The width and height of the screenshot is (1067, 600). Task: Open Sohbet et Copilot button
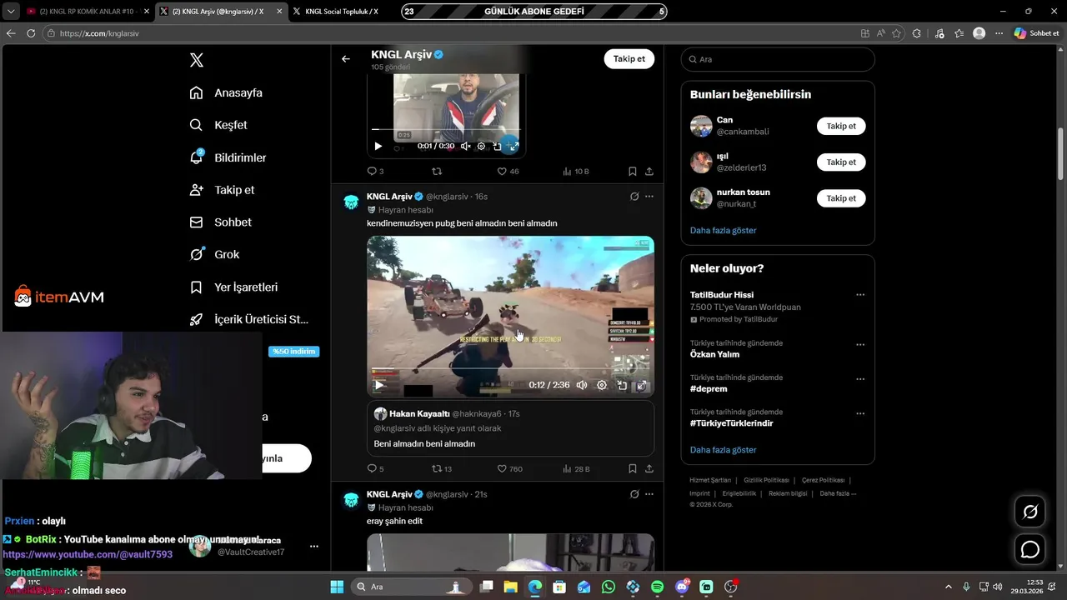click(1036, 33)
